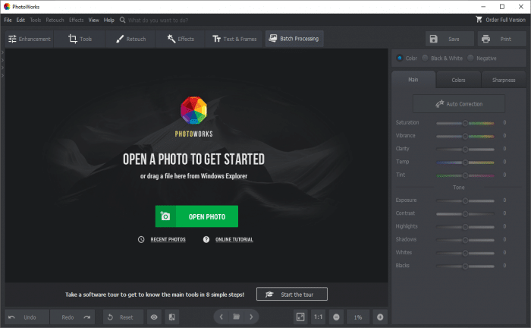Click the fit to screen icon
Screen dimensions: 531x328
pyautogui.click(x=300, y=317)
